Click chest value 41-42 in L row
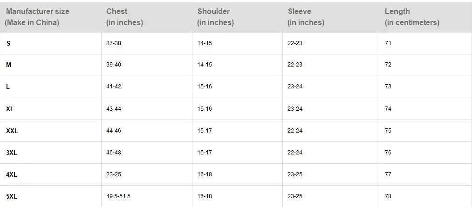Image resolution: width=472 pixels, height=207 pixels. 114,86
